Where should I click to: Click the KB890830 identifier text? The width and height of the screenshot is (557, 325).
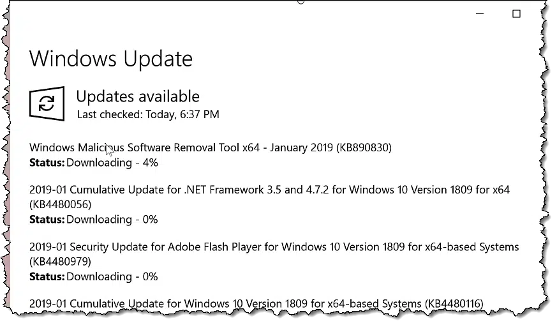point(364,147)
